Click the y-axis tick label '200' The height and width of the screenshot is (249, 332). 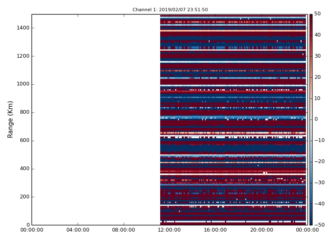pos(24,197)
